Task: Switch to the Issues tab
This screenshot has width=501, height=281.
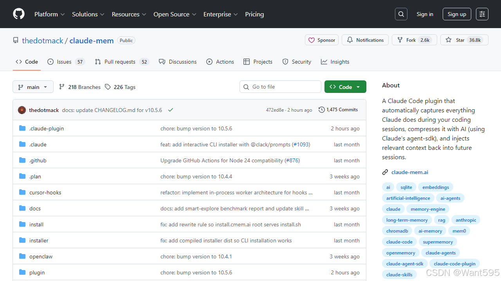Action: click(x=66, y=62)
